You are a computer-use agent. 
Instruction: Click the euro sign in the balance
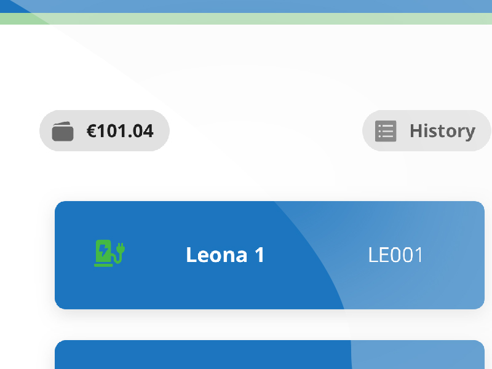pyautogui.click(x=91, y=131)
